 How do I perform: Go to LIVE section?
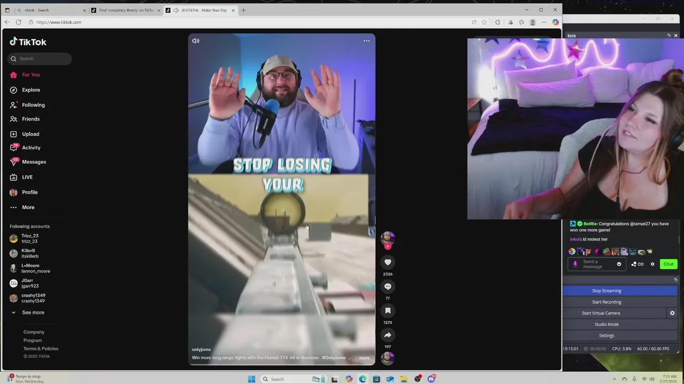point(27,177)
